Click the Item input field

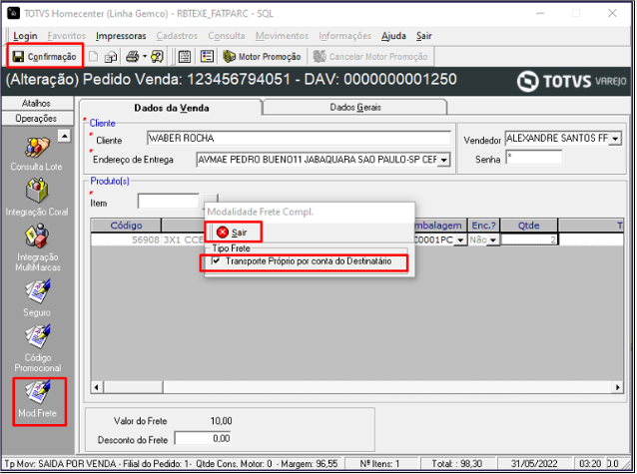pos(168,201)
